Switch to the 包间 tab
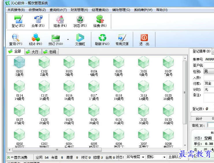Viewport: 214px width, 163px height. [50, 52]
